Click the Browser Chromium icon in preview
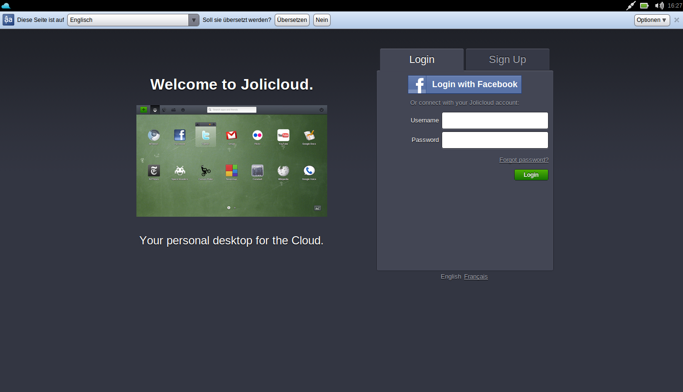 click(x=154, y=135)
